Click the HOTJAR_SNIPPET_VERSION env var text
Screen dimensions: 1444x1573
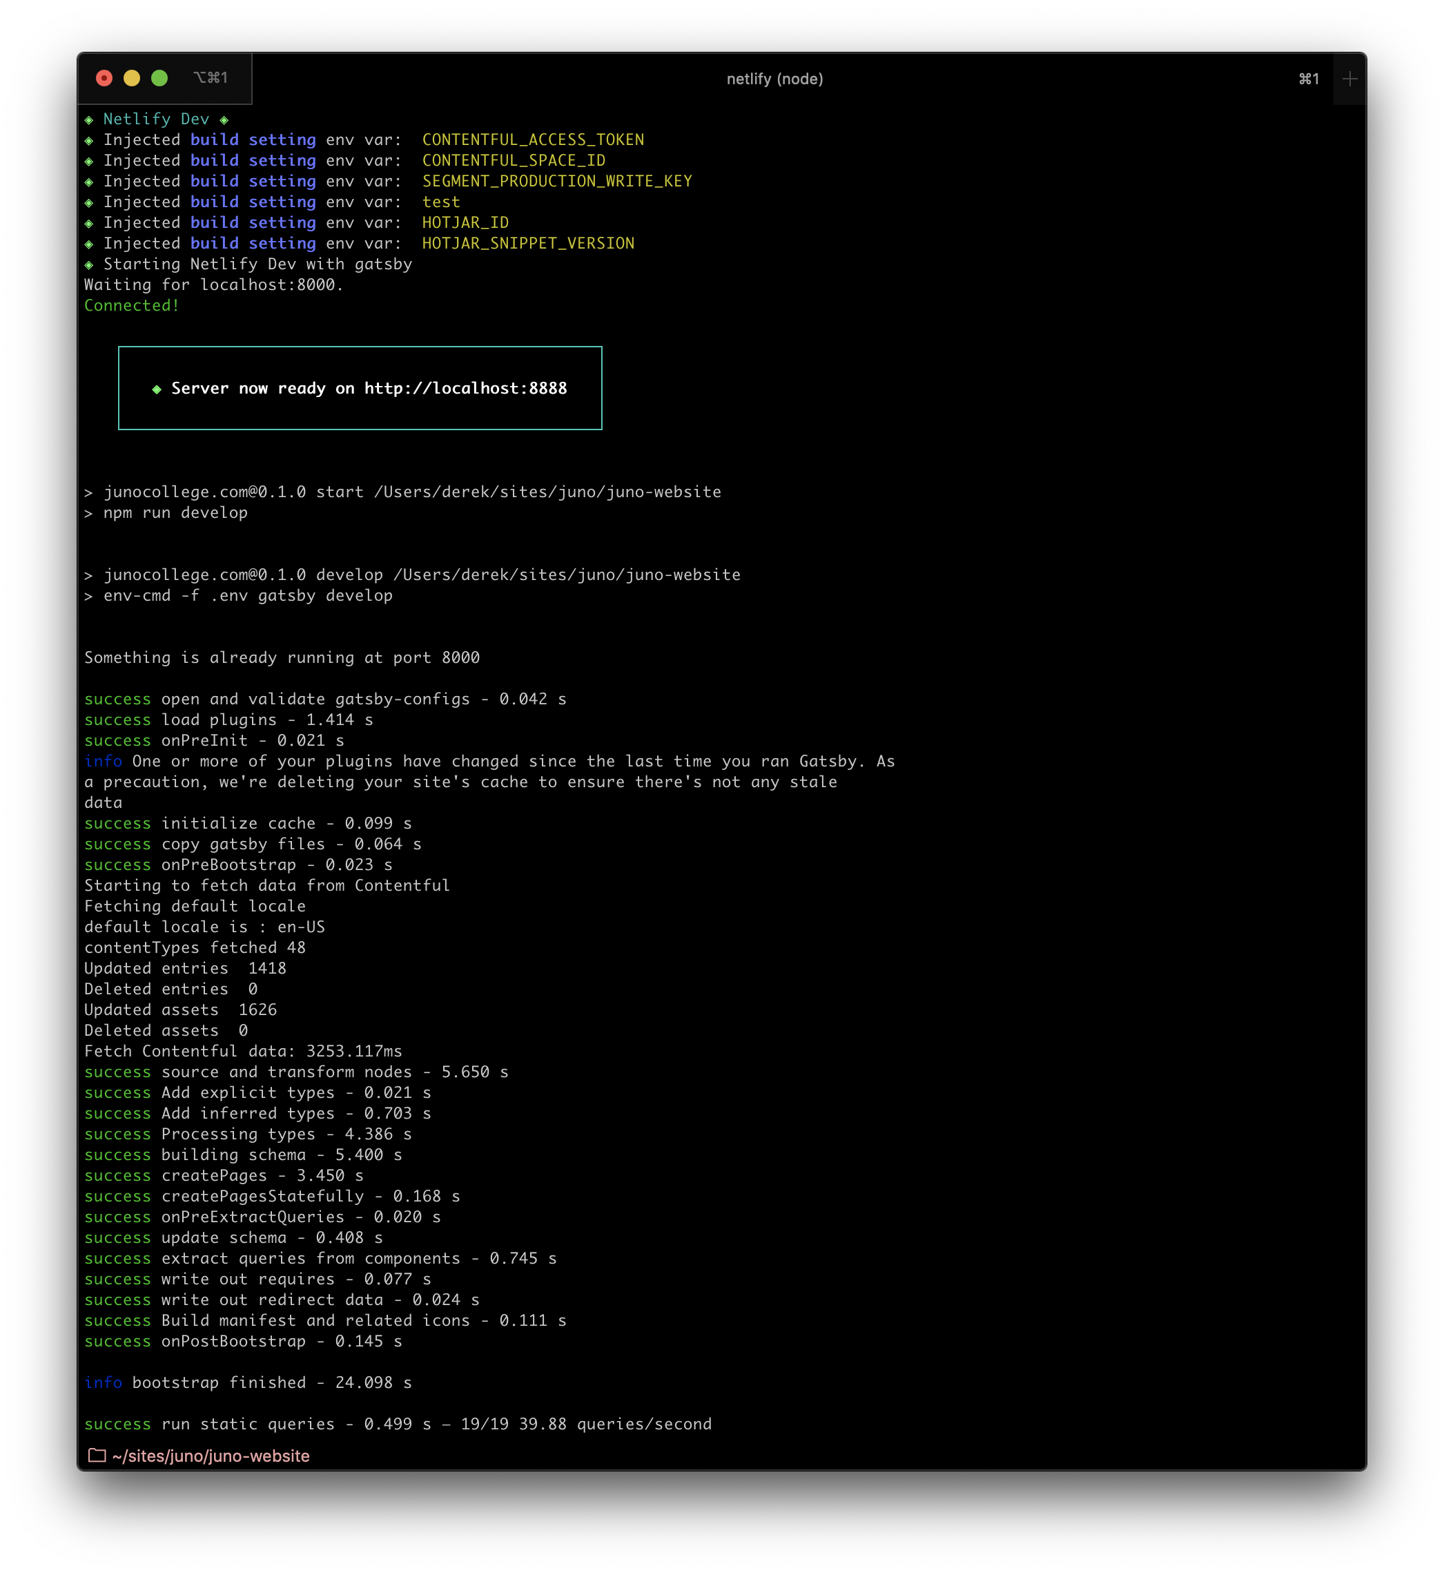[x=528, y=243]
